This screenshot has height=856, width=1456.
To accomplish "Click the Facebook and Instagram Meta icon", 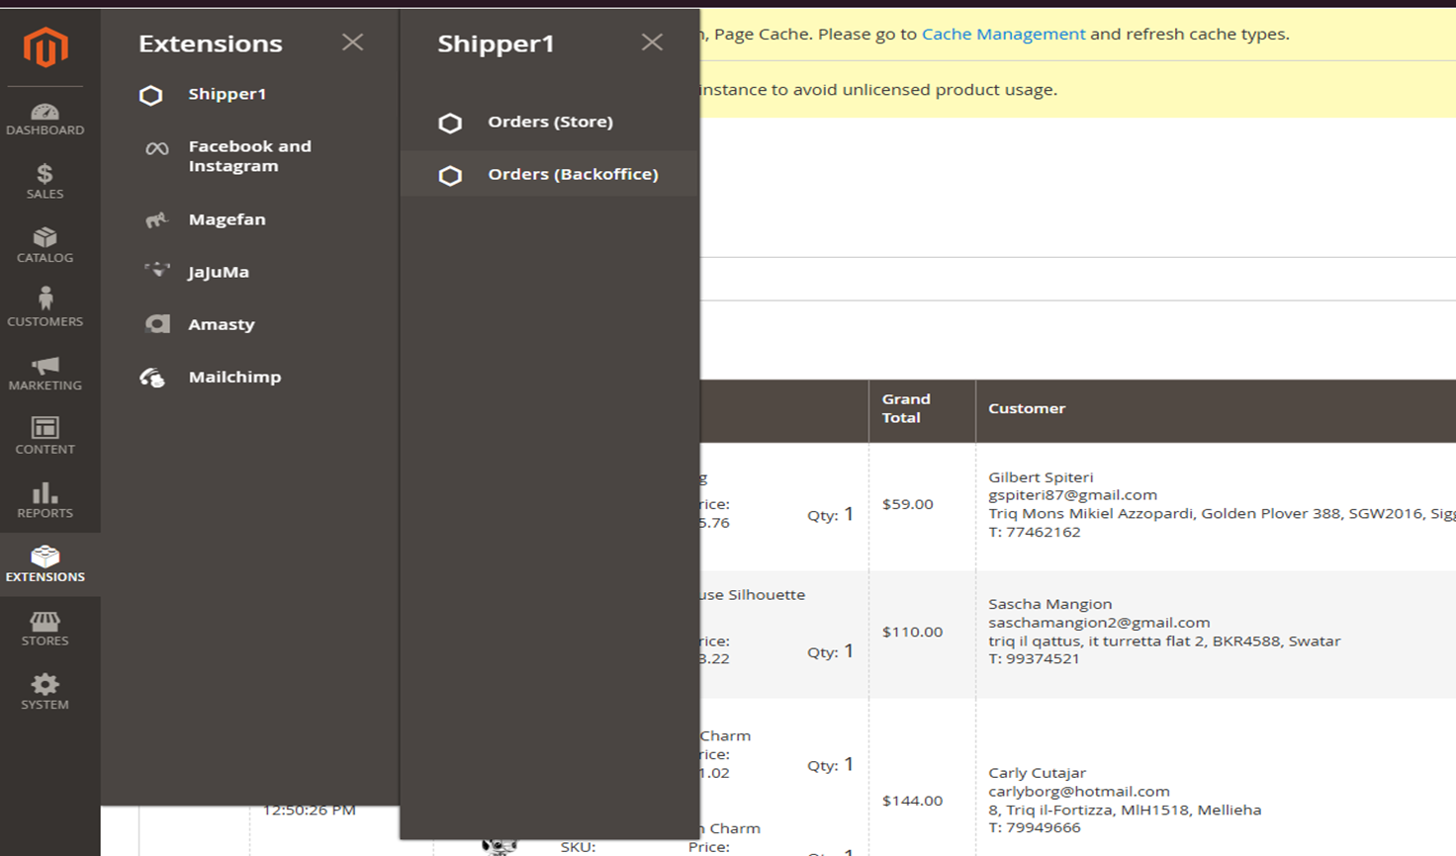I will pyautogui.click(x=156, y=149).
